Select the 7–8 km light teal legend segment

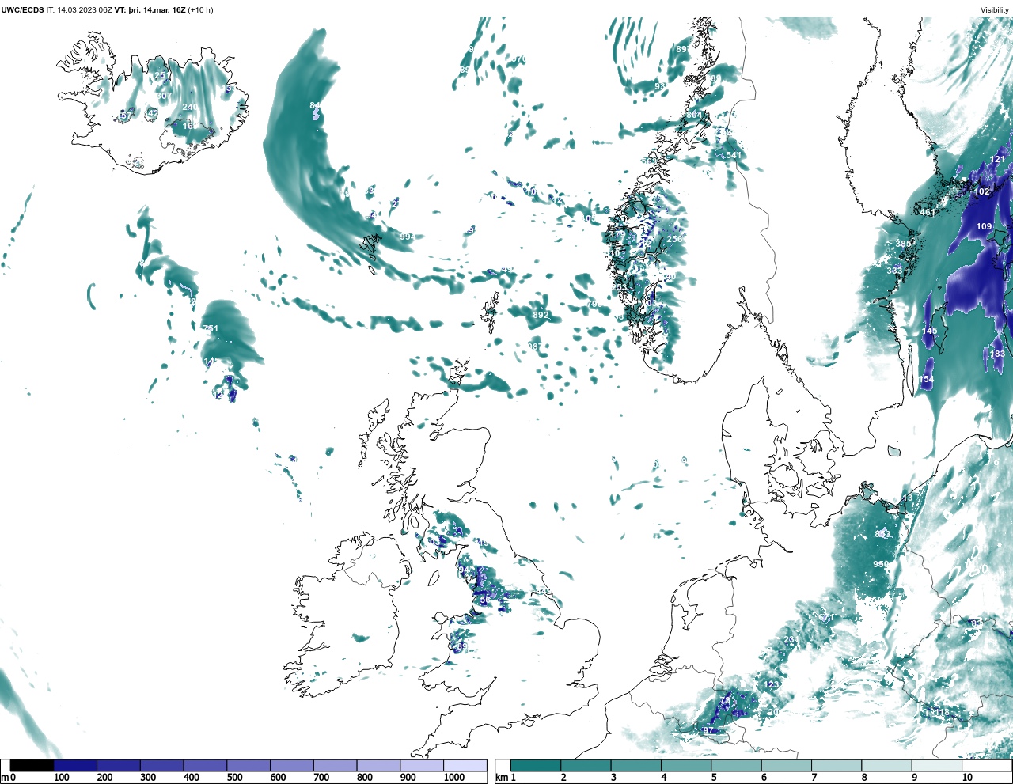837,765
